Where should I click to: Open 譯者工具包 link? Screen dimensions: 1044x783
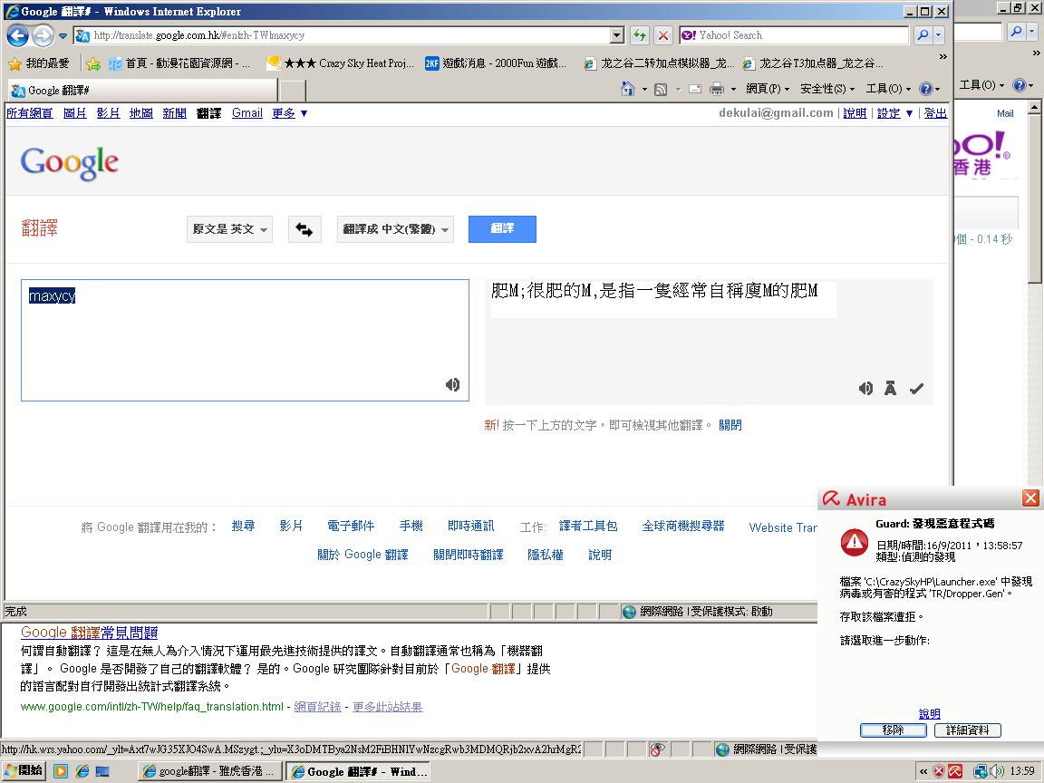click(x=588, y=526)
